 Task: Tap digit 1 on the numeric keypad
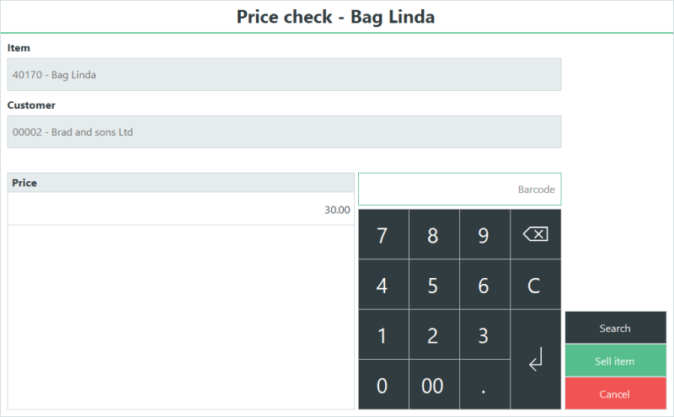383,334
